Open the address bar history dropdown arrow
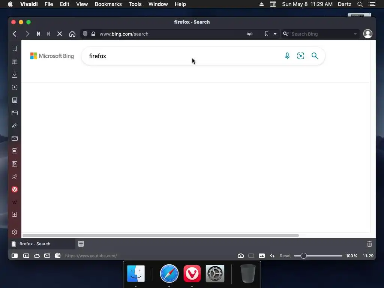This screenshot has height=288, width=384. point(275,34)
